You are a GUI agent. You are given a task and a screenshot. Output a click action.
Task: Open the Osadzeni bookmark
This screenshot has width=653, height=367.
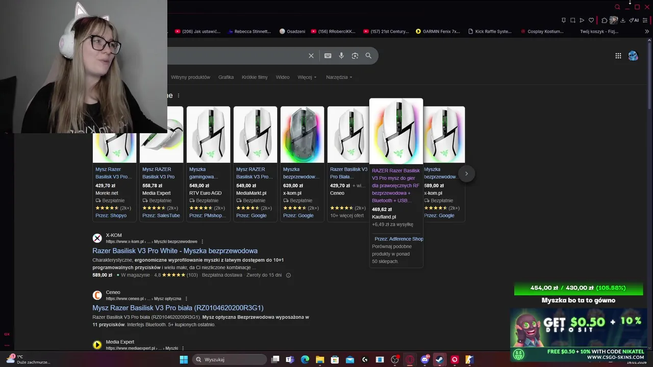[x=292, y=31]
